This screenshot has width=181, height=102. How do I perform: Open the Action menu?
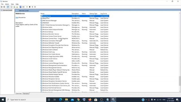coord(7,4)
